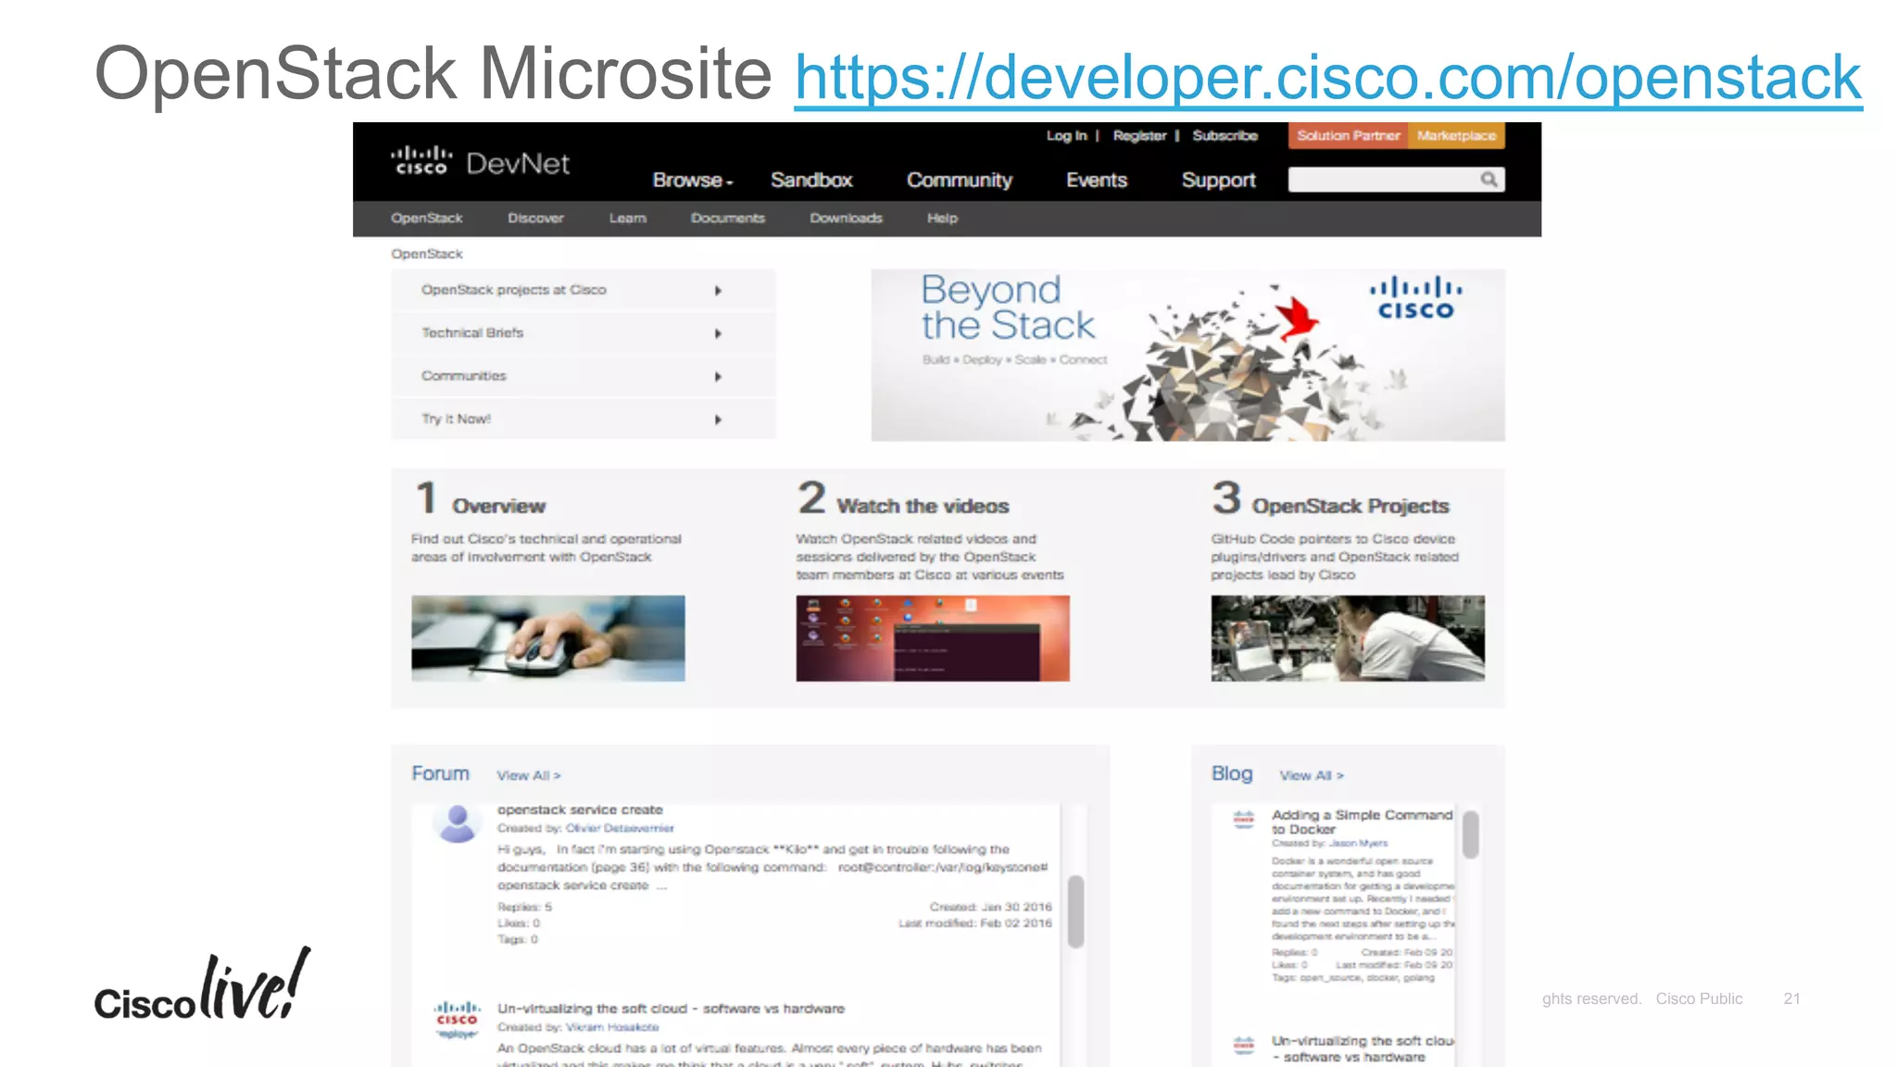The width and height of the screenshot is (1897, 1067).
Task: Click the Blog list scrollbar thumb
Action: point(1470,834)
